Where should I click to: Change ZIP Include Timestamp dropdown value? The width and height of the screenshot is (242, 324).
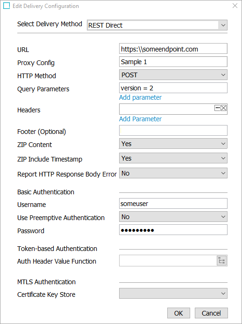pyautogui.click(x=173, y=158)
